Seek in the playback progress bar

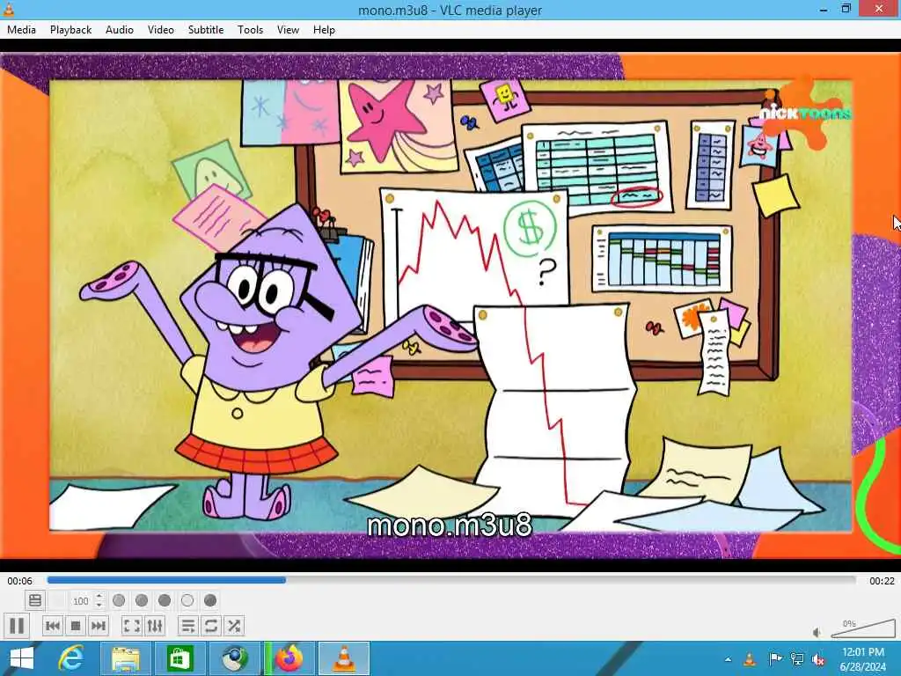451,581
